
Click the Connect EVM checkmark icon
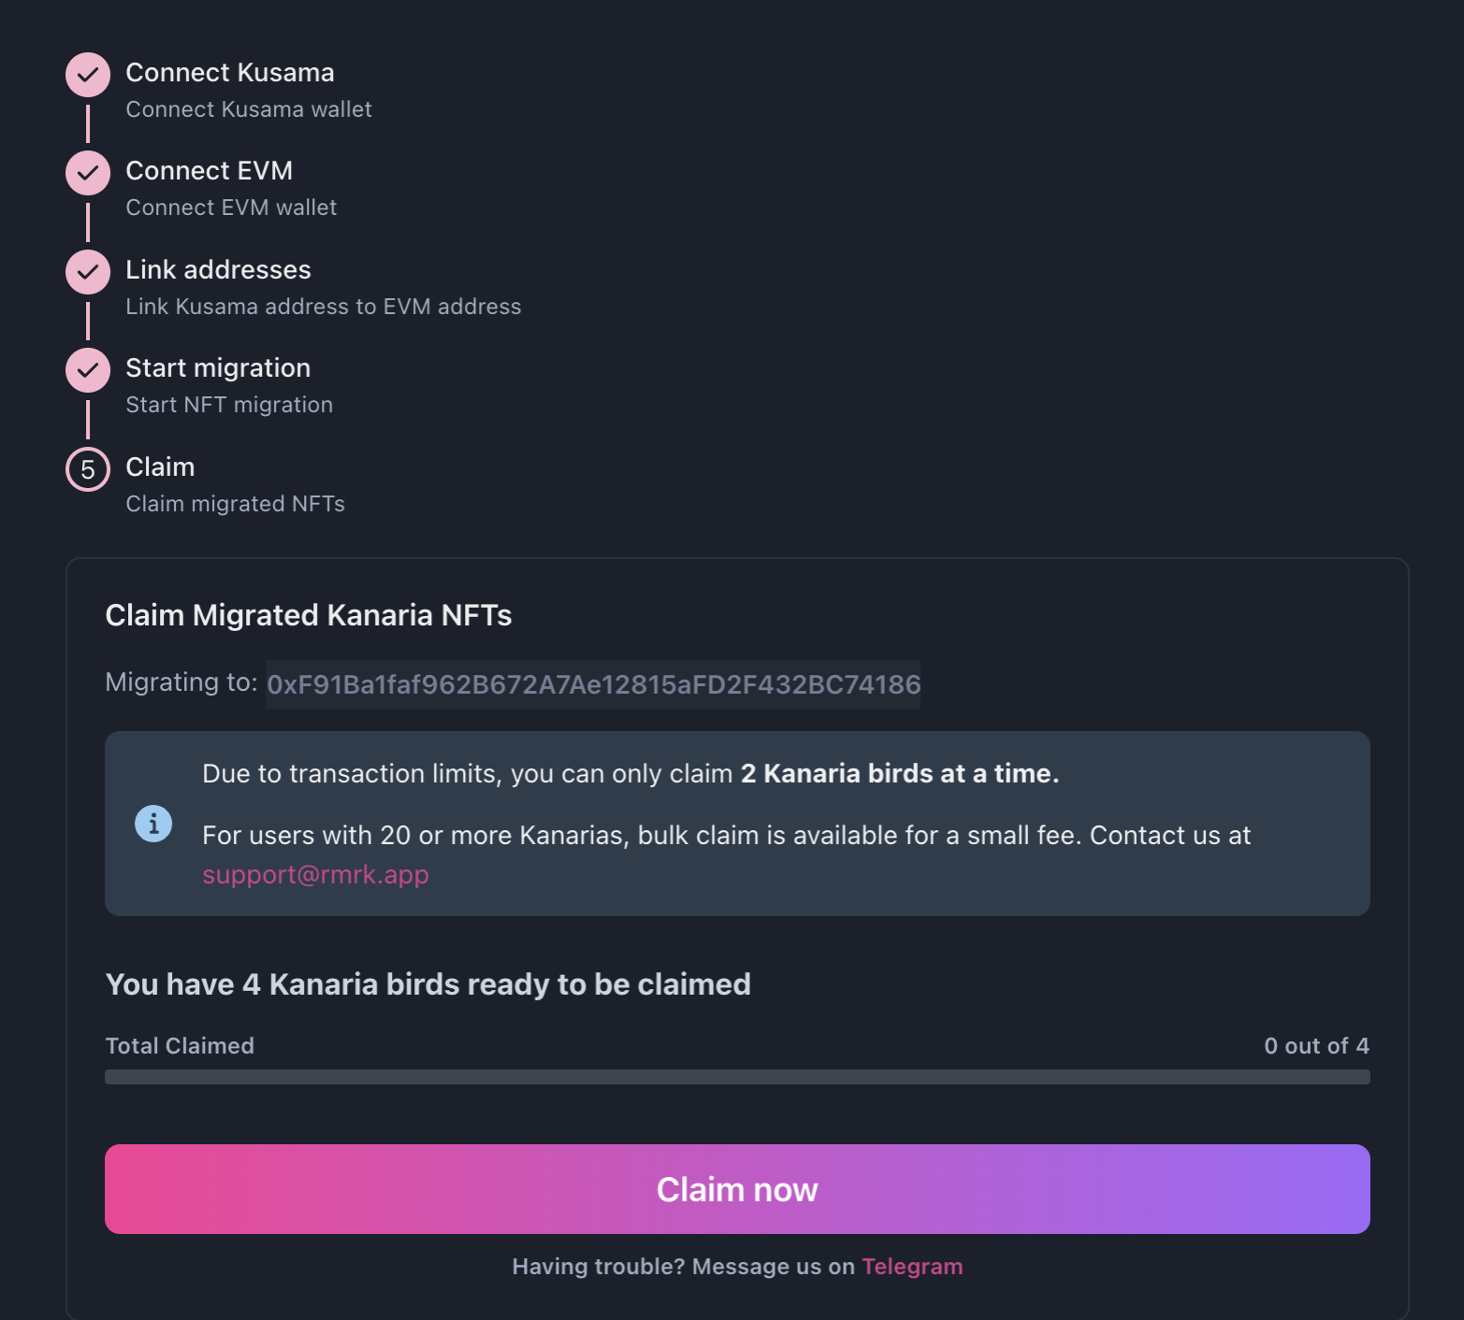pos(88,173)
